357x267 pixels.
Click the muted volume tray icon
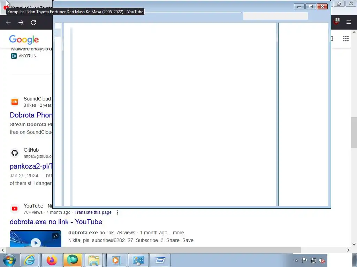point(322,260)
